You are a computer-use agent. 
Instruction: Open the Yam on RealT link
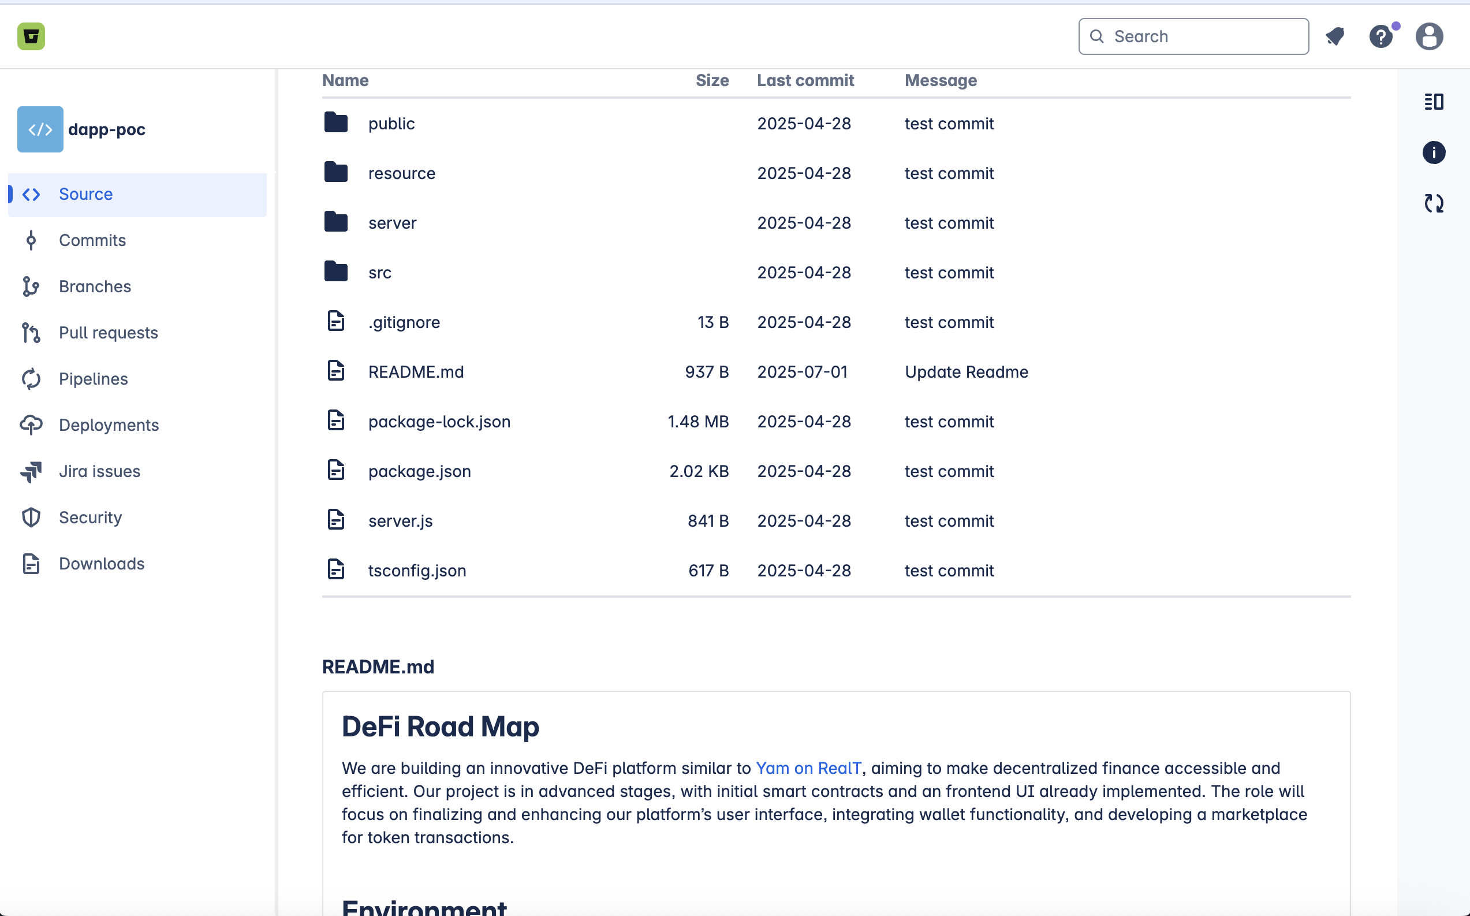coord(808,768)
